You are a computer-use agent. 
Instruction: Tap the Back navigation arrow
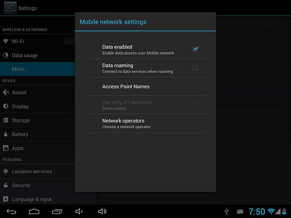(11, 211)
